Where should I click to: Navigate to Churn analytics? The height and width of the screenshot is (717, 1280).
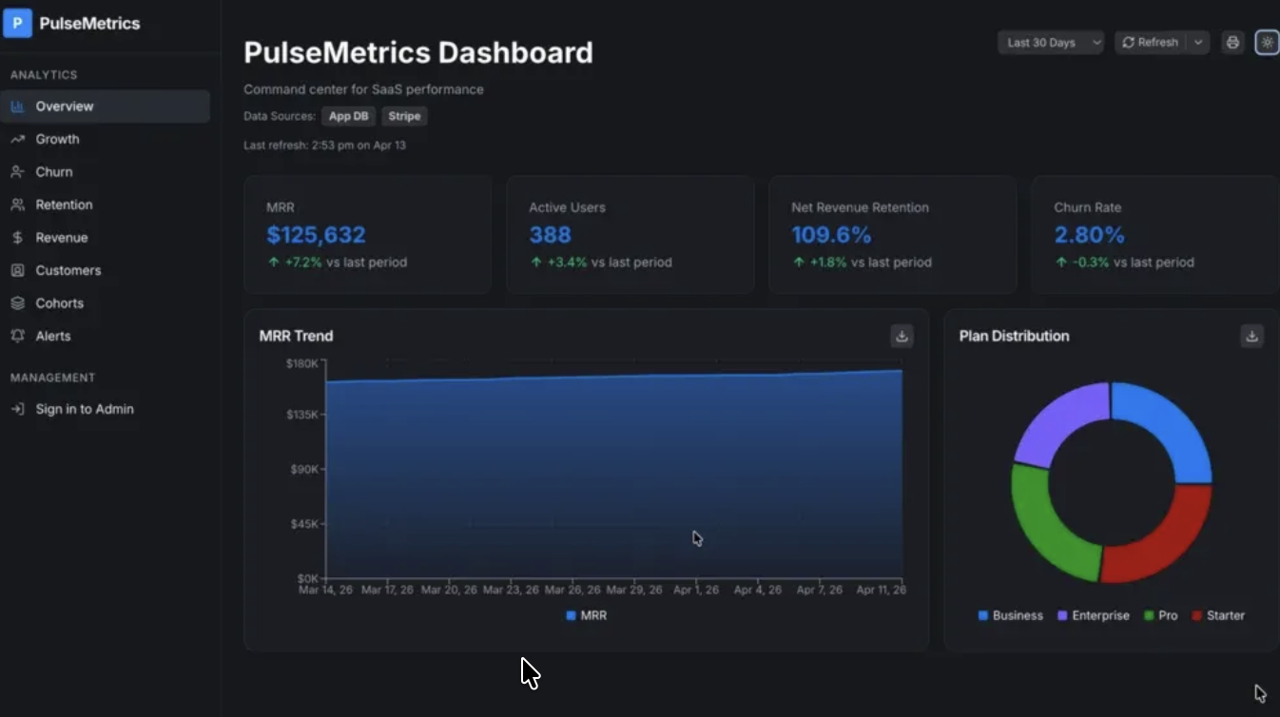coord(105,172)
